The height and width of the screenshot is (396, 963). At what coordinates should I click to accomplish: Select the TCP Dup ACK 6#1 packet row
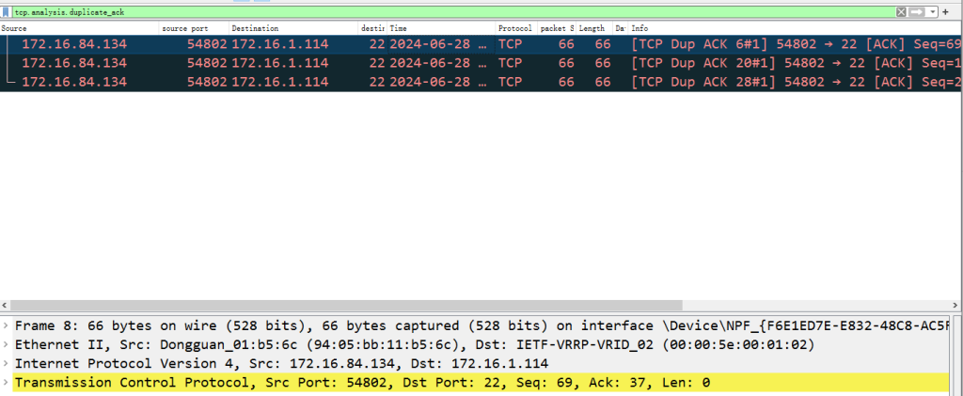(x=470, y=44)
